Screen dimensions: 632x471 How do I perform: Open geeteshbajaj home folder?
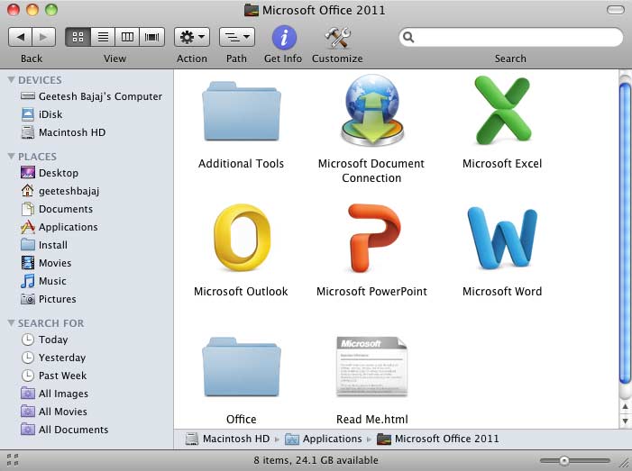(x=60, y=191)
